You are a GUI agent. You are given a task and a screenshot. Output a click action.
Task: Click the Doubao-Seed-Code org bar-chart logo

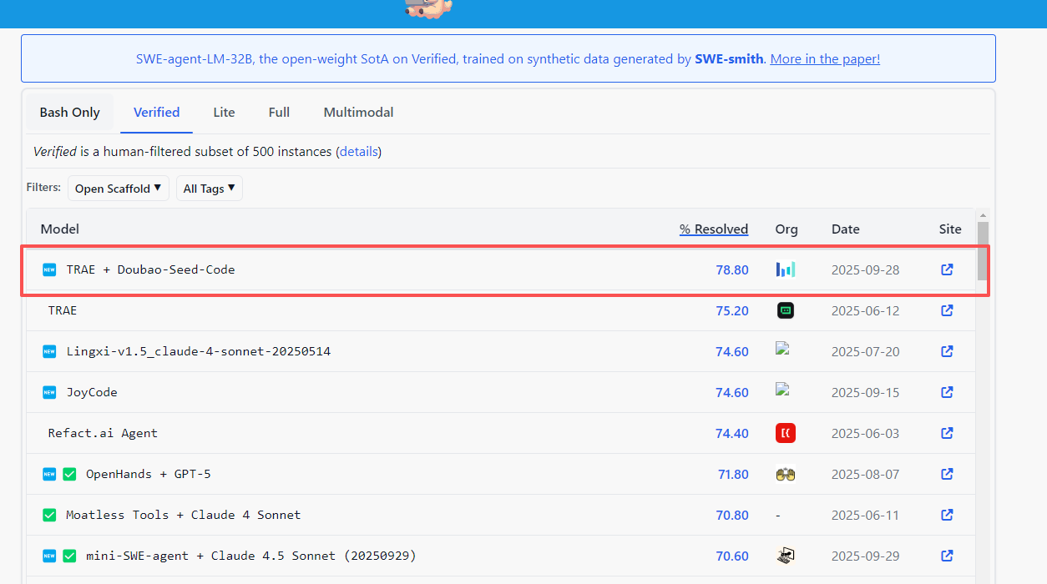coord(785,269)
